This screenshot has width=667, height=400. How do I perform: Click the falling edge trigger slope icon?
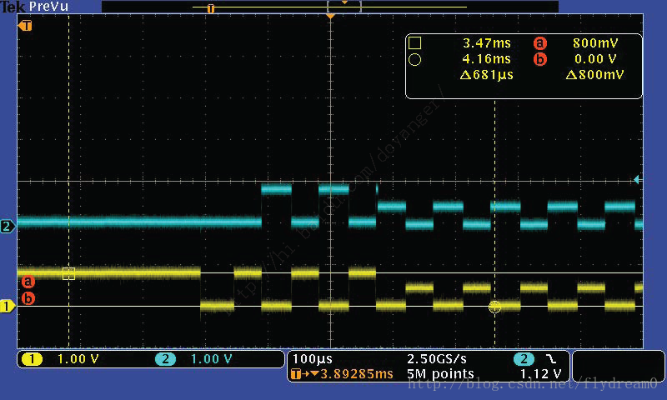point(551,359)
